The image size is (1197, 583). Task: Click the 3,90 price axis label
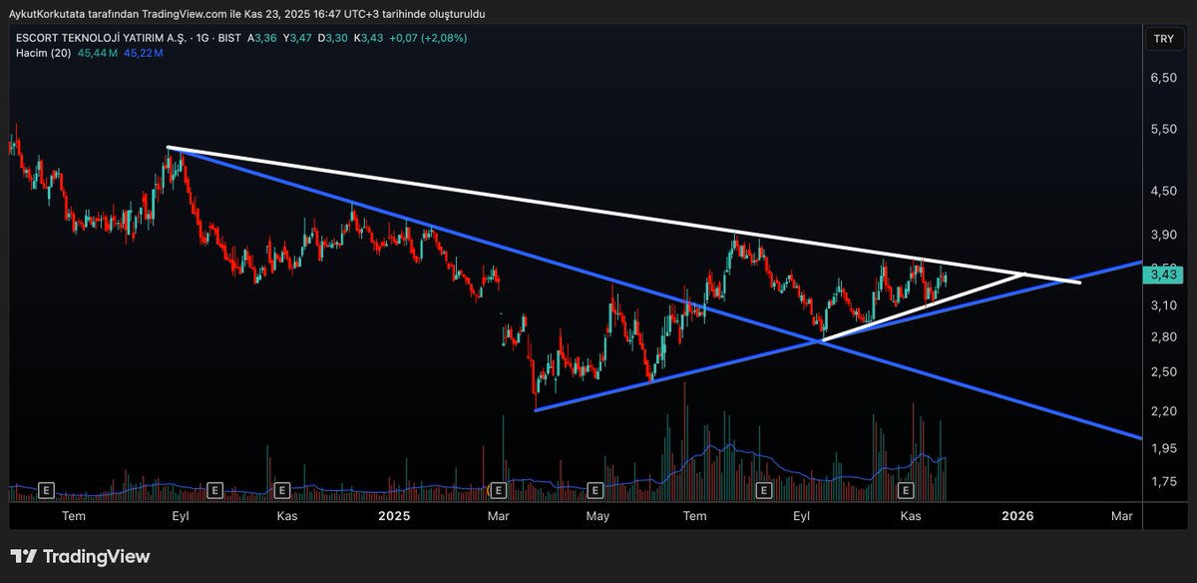[1163, 235]
